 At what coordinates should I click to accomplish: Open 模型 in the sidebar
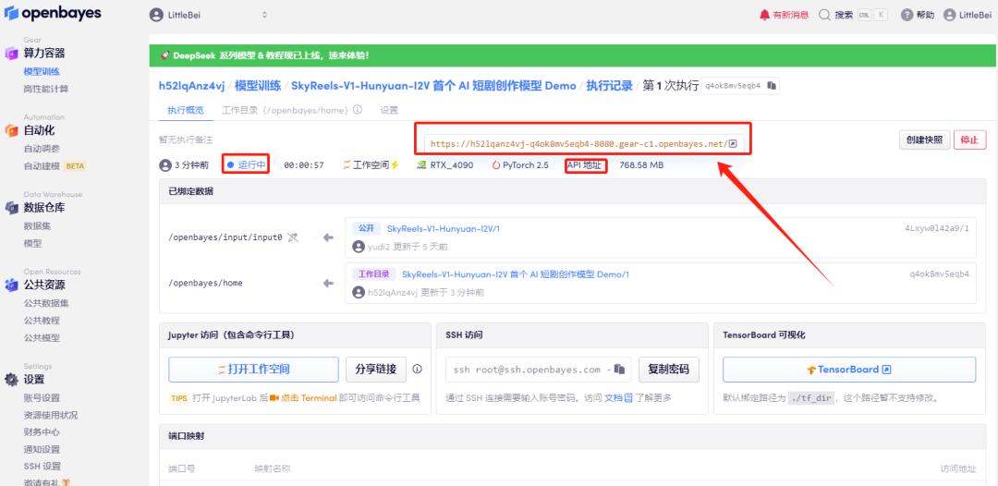[x=33, y=243]
